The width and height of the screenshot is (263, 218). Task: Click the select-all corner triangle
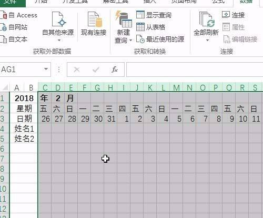point(5,87)
